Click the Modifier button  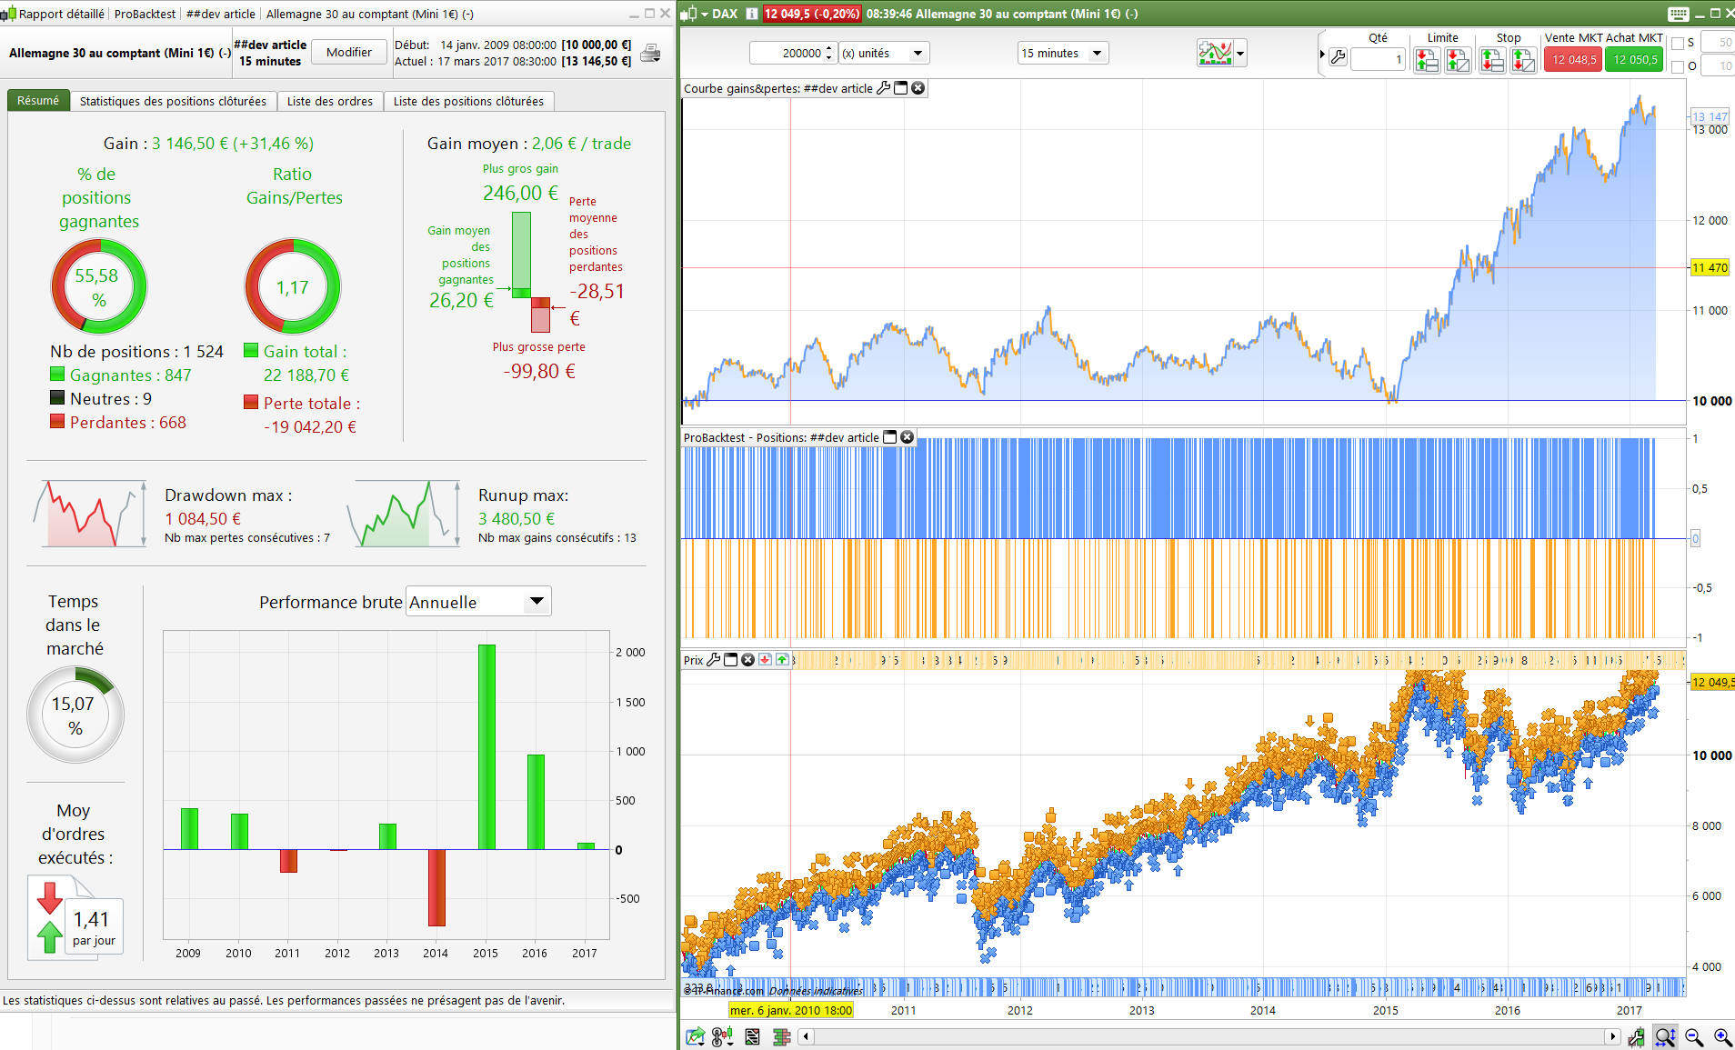pyautogui.click(x=349, y=52)
